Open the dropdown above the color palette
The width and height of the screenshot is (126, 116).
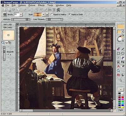[x=121, y=90]
